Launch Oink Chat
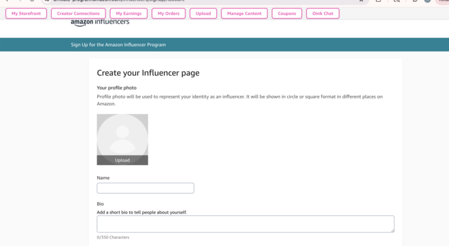Viewport: 449px width, 246px height. coord(323,14)
